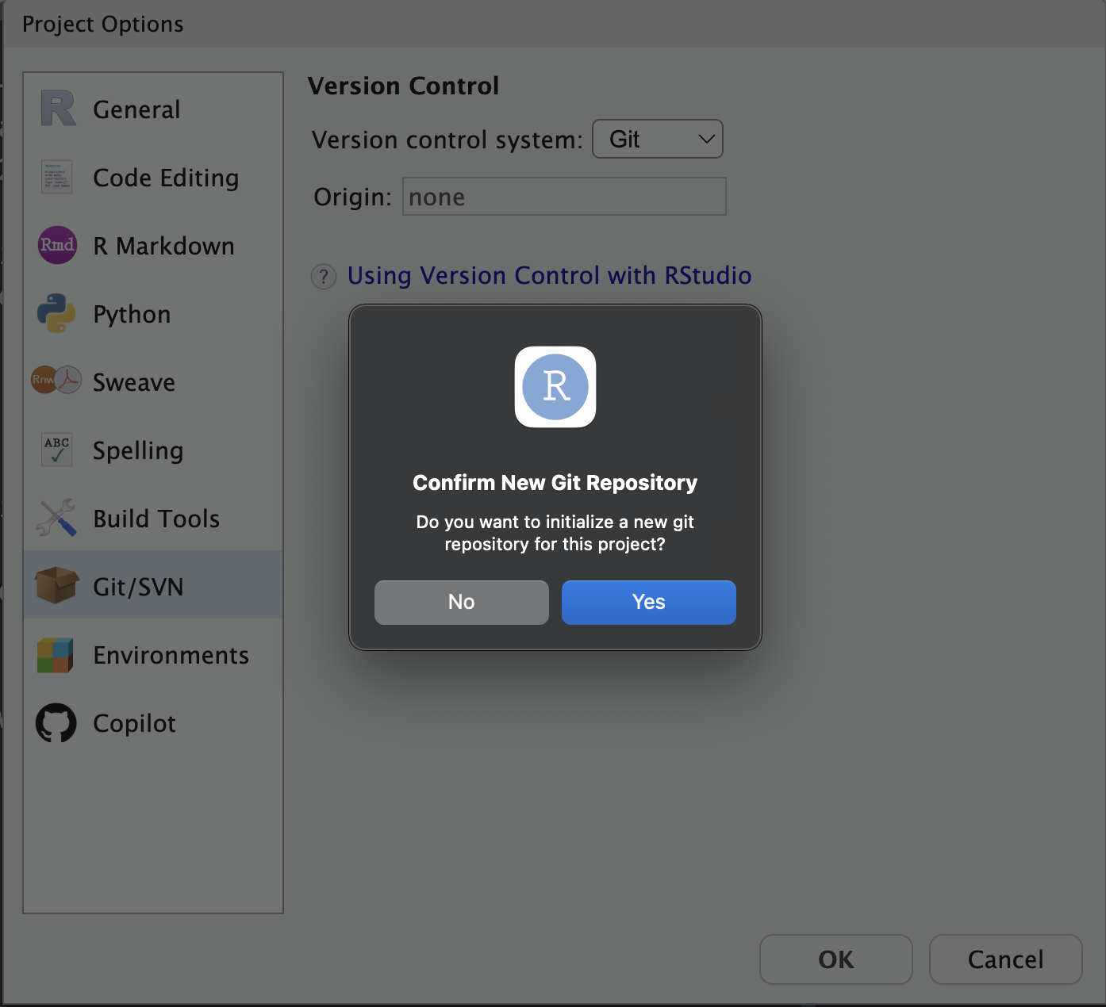The width and height of the screenshot is (1106, 1007).
Task: Click the Origin label
Action: pos(352,197)
